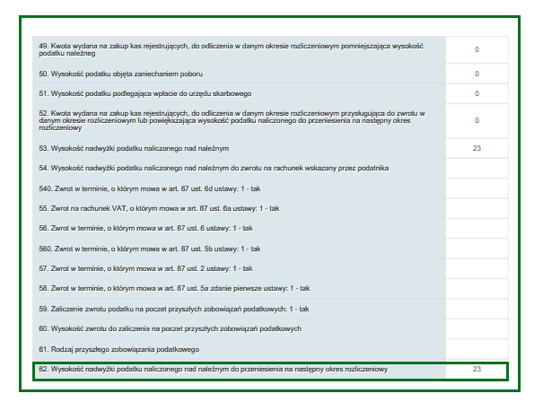
Task: Click label '540. Zwrot w terminie ... ust. 6d'
Action: pyautogui.click(x=150, y=188)
